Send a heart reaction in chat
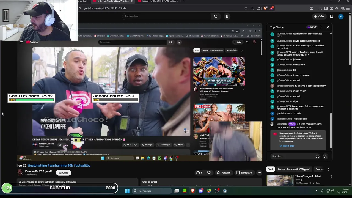Viewport: 352px width, 198px height. point(325,156)
